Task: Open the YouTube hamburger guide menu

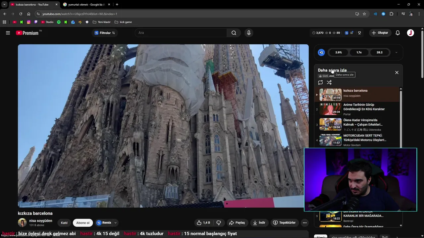Action: [x=8, y=33]
